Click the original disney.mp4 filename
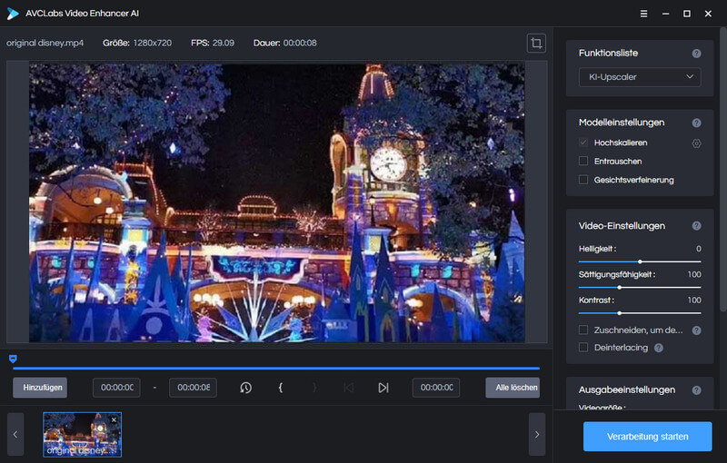 pos(45,43)
